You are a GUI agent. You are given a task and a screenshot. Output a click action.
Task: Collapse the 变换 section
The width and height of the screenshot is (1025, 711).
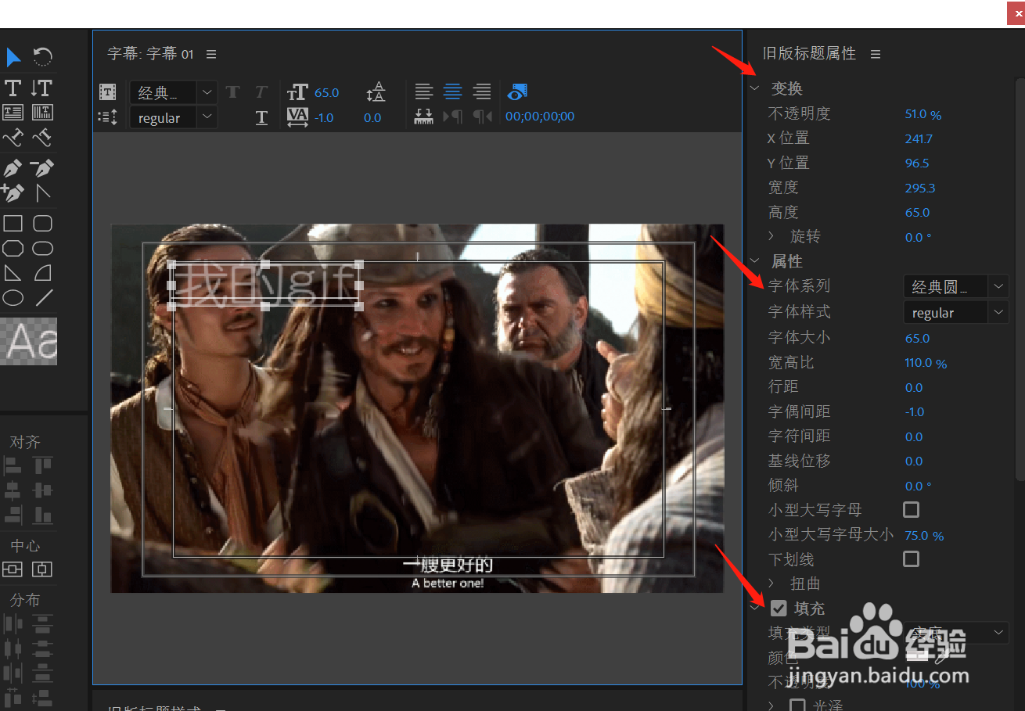tap(755, 88)
